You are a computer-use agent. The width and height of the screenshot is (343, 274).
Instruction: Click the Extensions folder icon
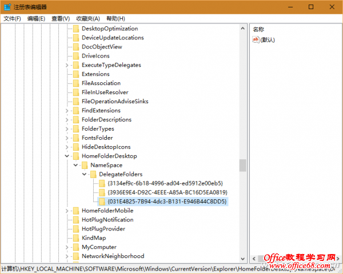(76, 74)
